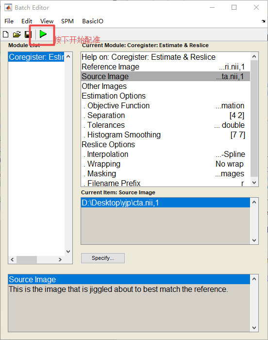Click the dock arrow at menu bar's right

point(263,21)
